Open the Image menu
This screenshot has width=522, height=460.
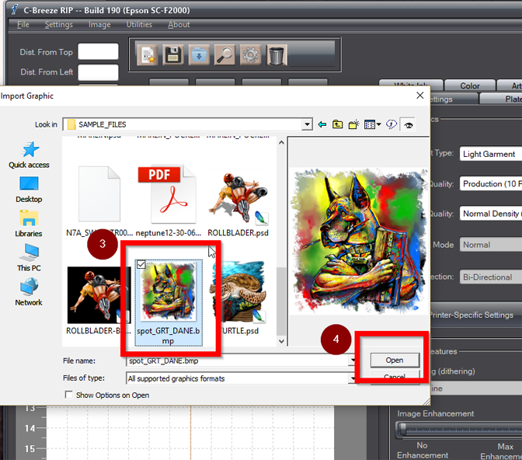click(x=99, y=25)
